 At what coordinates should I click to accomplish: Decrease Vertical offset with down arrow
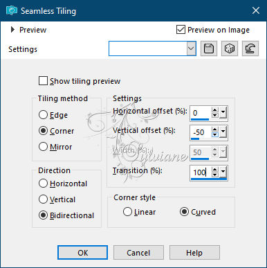click(215, 135)
